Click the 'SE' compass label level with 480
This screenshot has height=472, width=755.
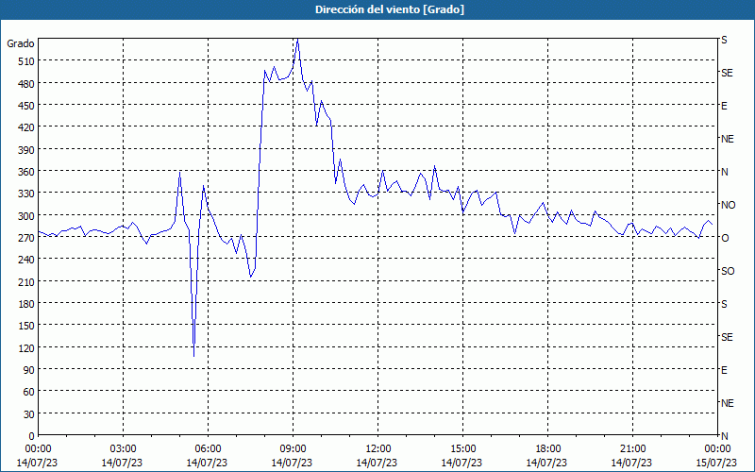727,73
